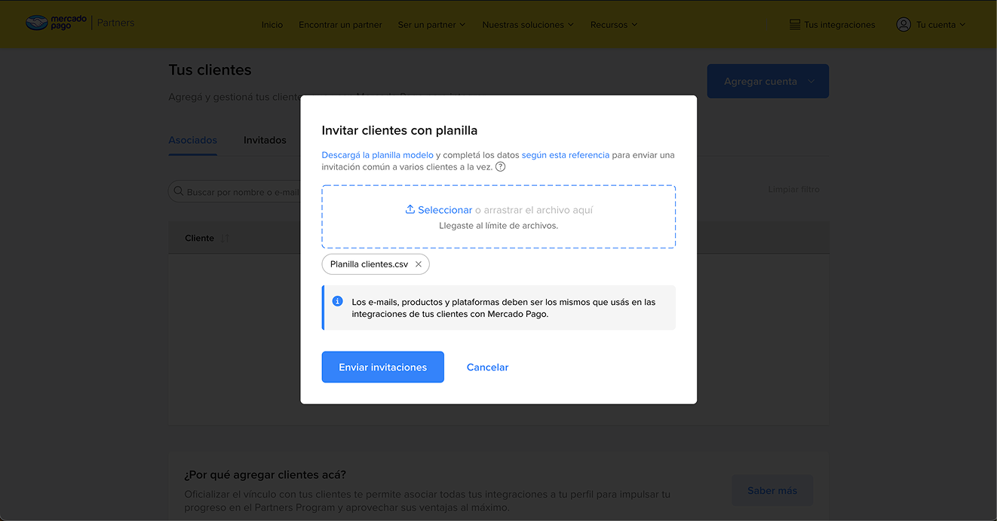Click Limpiar filtro
Image resolution: width=997 pixels, height=521 pixels.
point(794,189)
